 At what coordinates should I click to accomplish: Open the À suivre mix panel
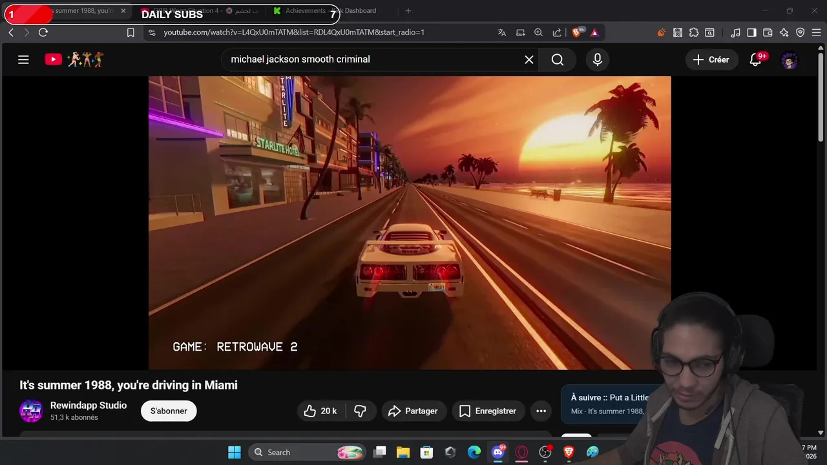point(607,404)
